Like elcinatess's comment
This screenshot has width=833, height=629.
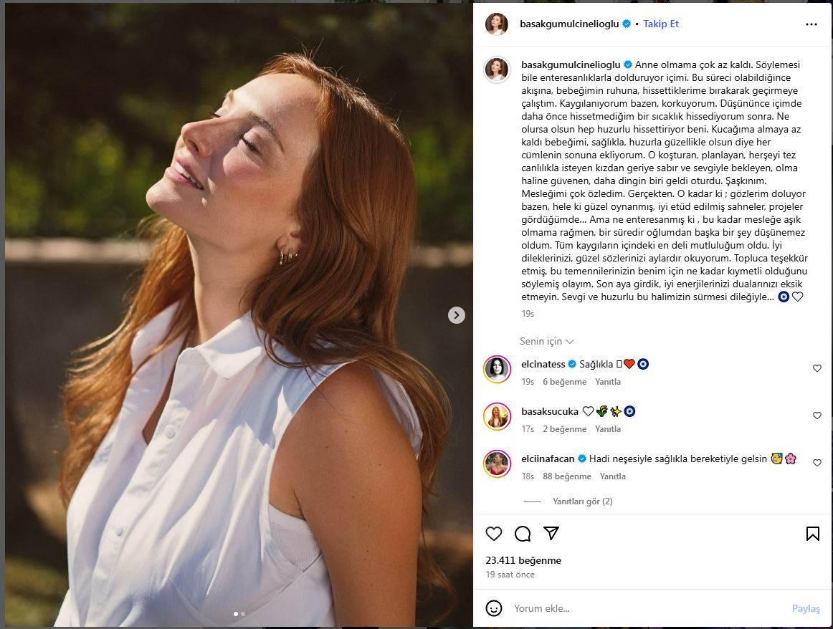click(x=817, y=368)
